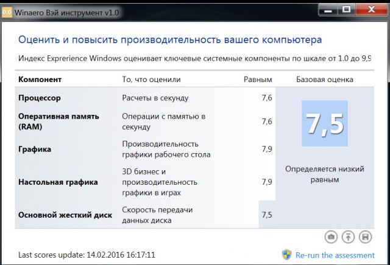Select Основной жесткий диск label
Image resolution: width=390 pixels, height=265 pixels.
click(x=65, y=215)
